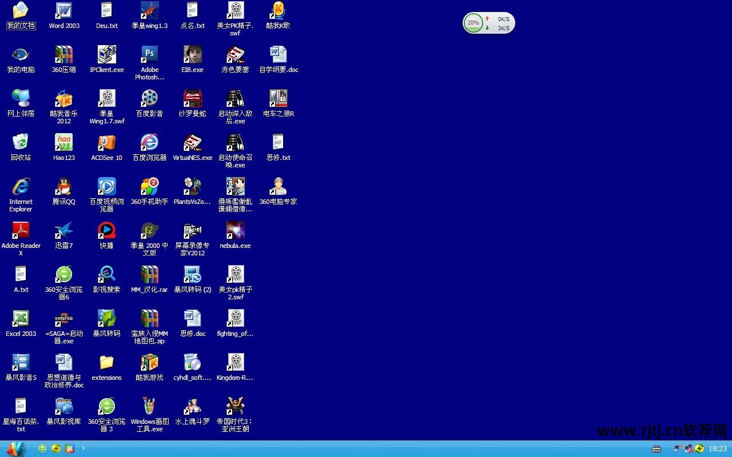Select the PlantsVsZombies game shortcut
This screenshot has width=732, height=457.
pyautogui.click(x=192, y=187)
